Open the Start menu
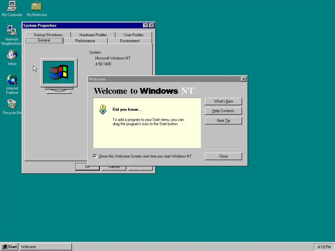Image resolution: width=335 pixels, height=251 pixels. (9, 247)
